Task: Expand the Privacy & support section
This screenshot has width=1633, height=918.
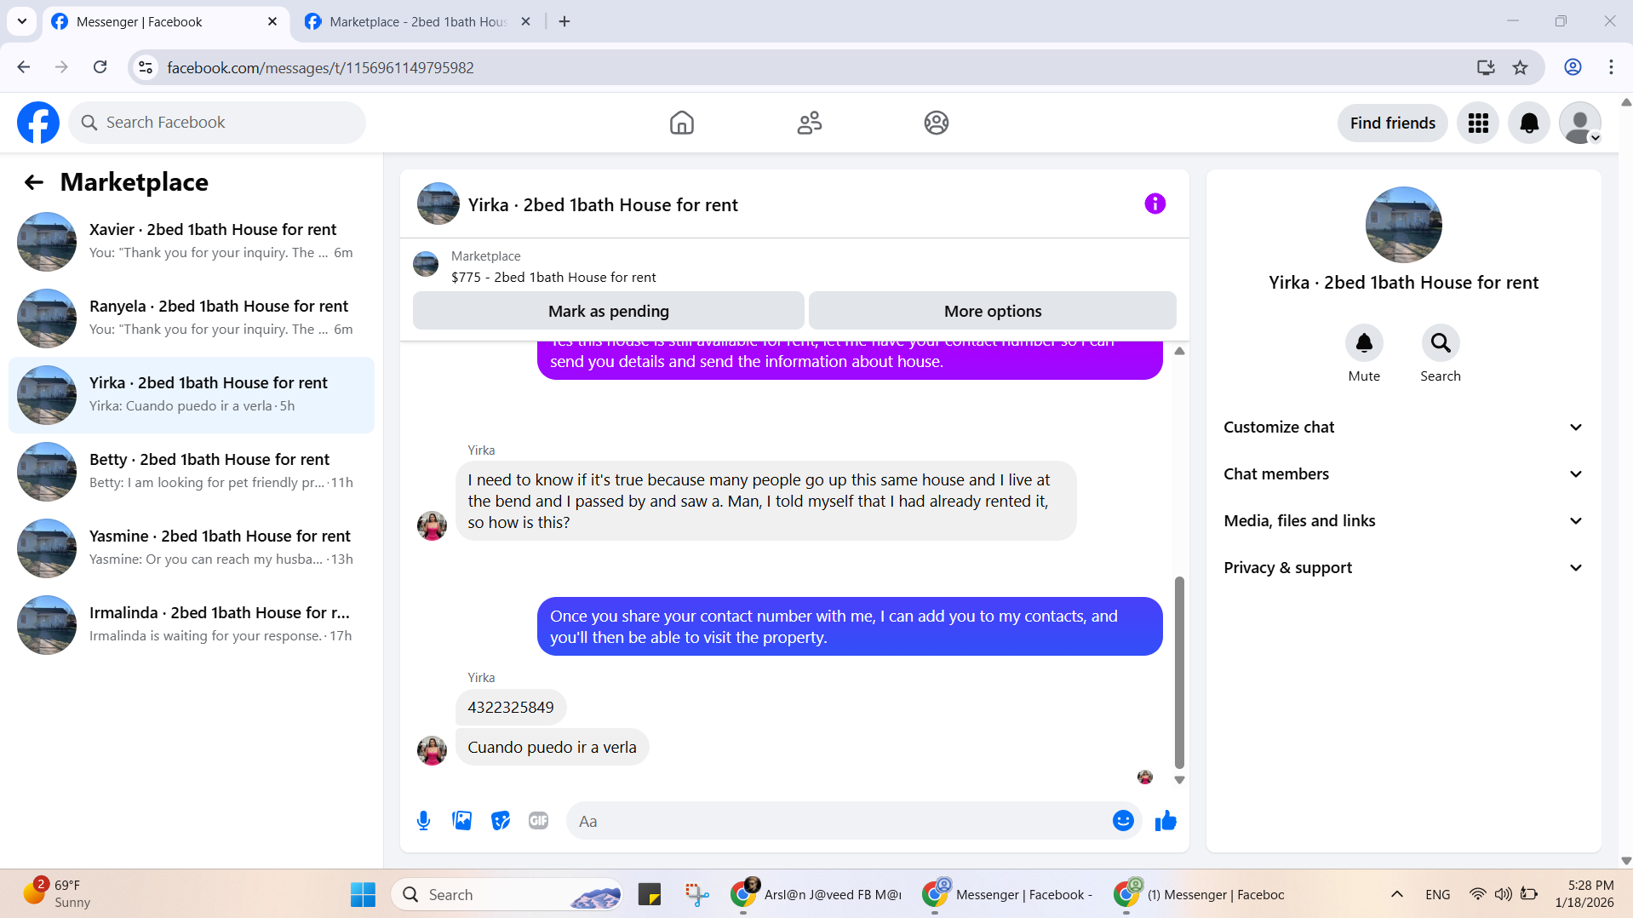Action: pyautogui.click(x=1402, y=568)
